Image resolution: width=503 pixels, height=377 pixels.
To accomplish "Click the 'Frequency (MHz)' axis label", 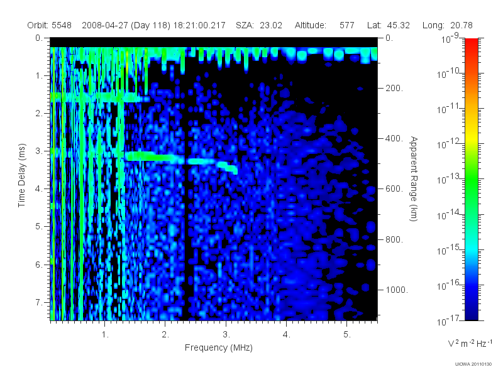I will coord(219,347).
